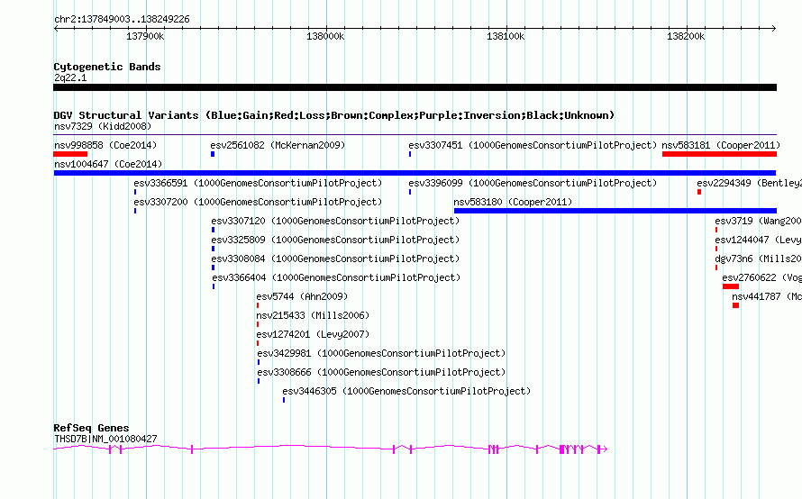Click chr2:137849003..138249226 coordinates text

pyautogui.click(x=122, y=19)
